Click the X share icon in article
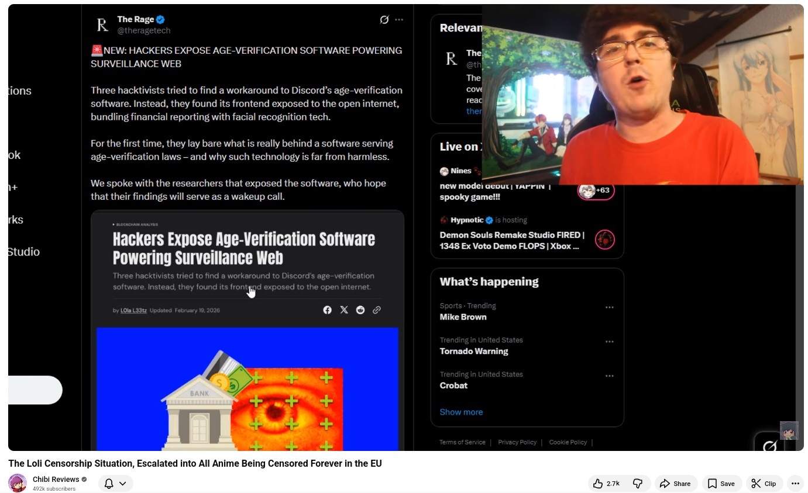The height and width of the screenshot is (493, 808). [344, 310]
